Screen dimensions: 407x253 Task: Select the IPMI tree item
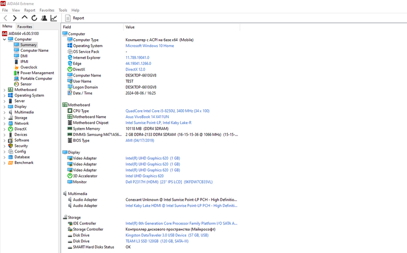[x=24, y=62]
